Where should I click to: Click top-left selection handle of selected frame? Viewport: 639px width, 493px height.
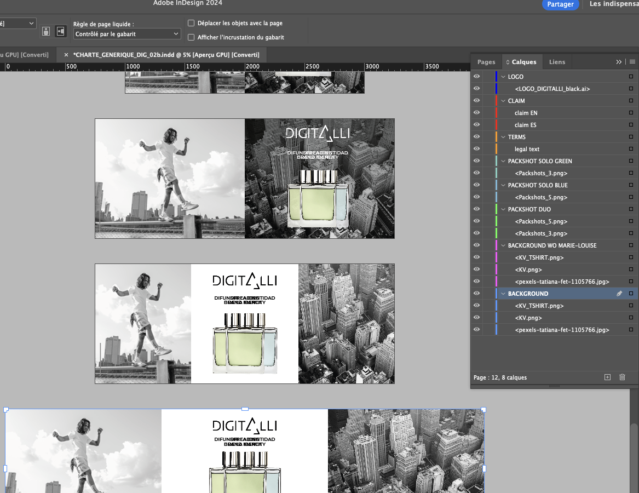(x=5, y=409)
